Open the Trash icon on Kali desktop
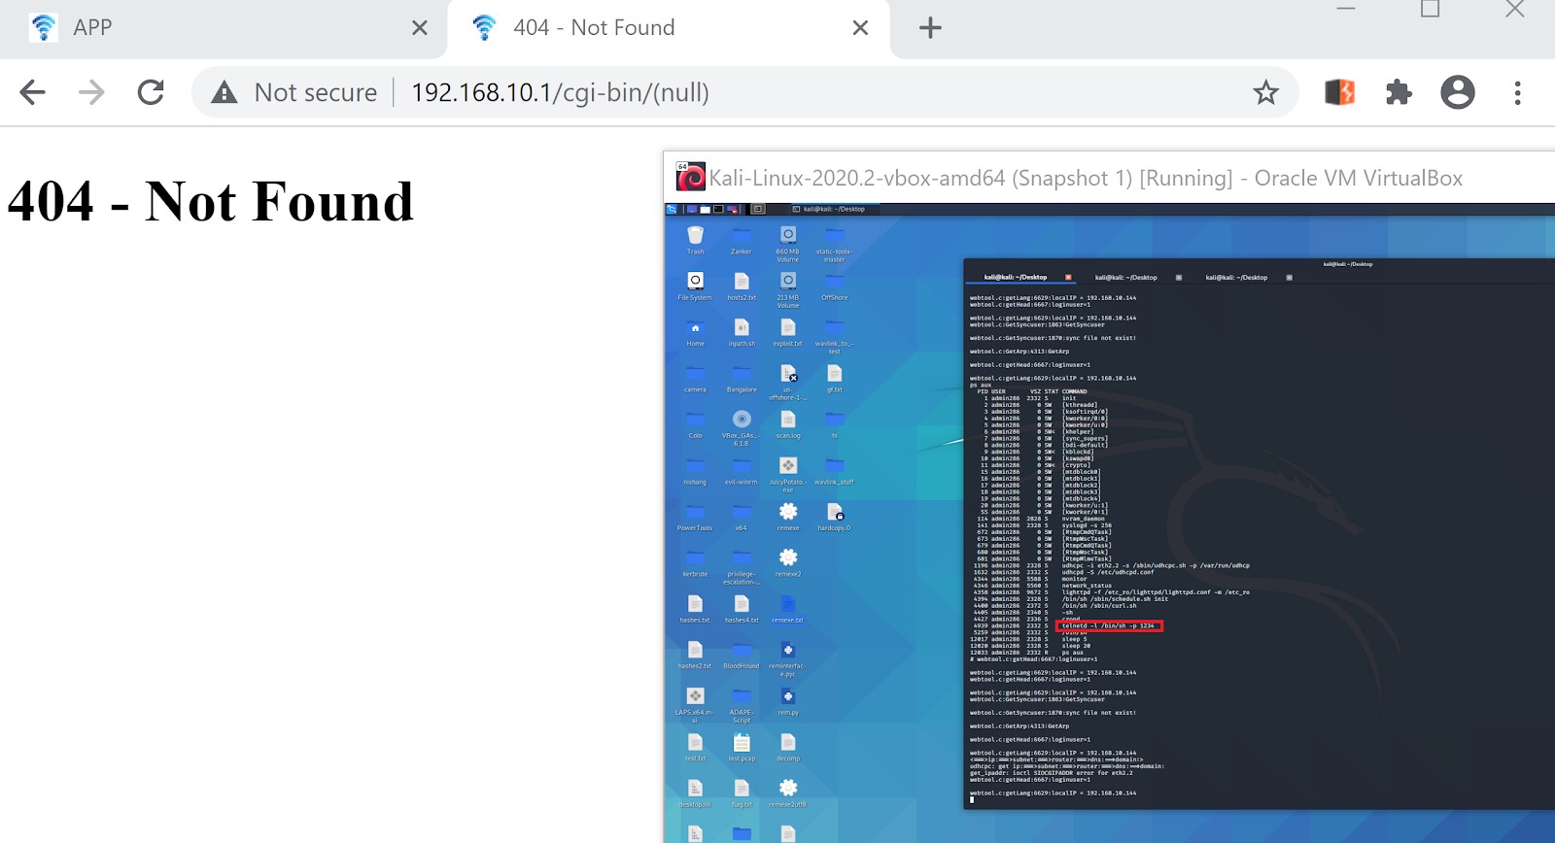Viewport: 1555px width, 843px height. click(695, 240)
